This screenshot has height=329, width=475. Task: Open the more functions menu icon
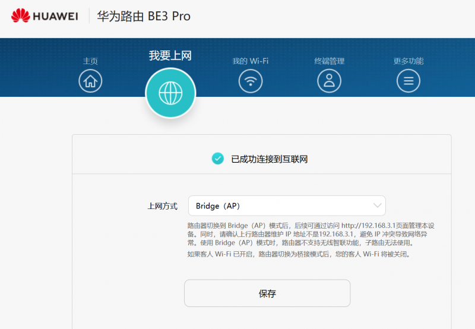[x=408, y=81]
